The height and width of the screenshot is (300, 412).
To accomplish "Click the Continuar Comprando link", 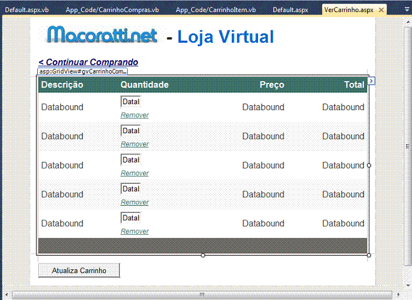I will point(88,62).
